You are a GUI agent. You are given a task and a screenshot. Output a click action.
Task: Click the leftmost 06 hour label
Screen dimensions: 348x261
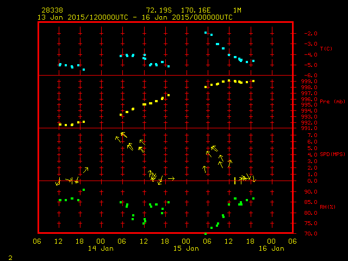click(x=38, y=241)
